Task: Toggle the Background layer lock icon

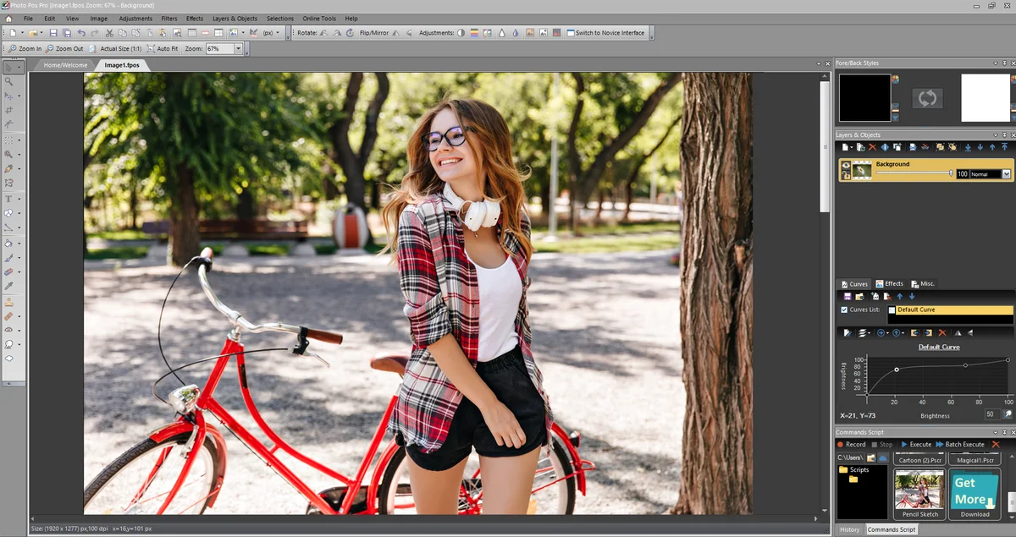Action: (846, 175)
